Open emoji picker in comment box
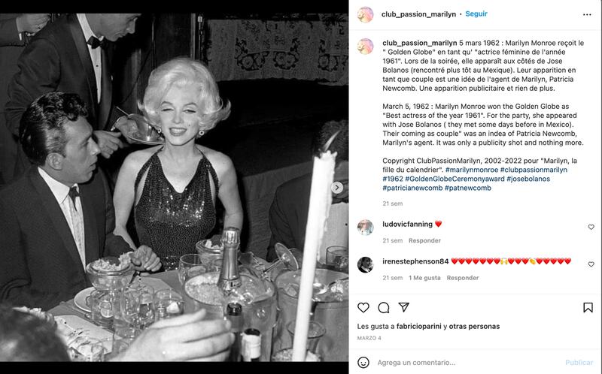The height and width of the screenshot is (374, 602). click(363, 362)
